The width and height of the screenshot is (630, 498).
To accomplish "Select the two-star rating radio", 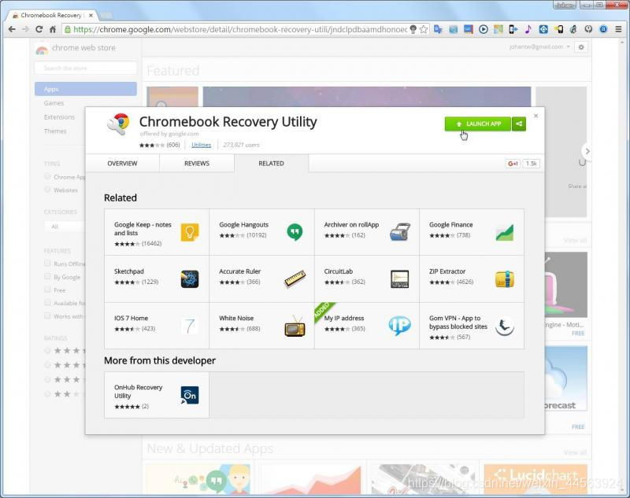I will pyautogui.click(x=47, y=394).
